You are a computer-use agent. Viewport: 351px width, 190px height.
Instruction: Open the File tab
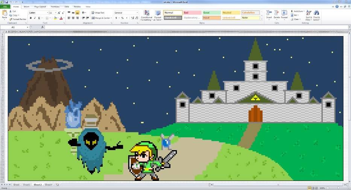click(5, 7)
